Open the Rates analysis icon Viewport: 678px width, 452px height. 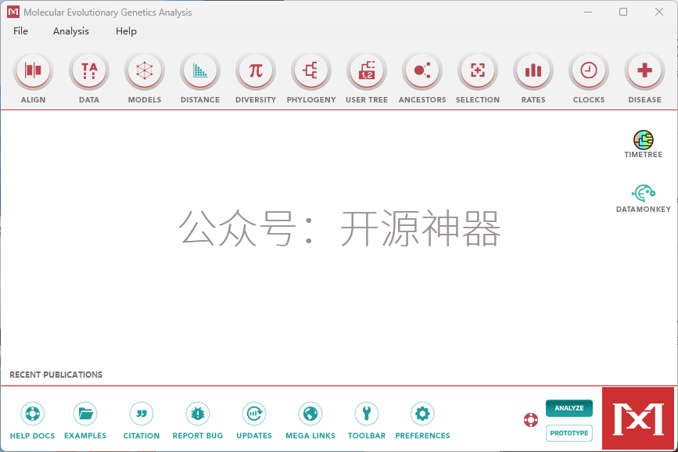[533, 70]
